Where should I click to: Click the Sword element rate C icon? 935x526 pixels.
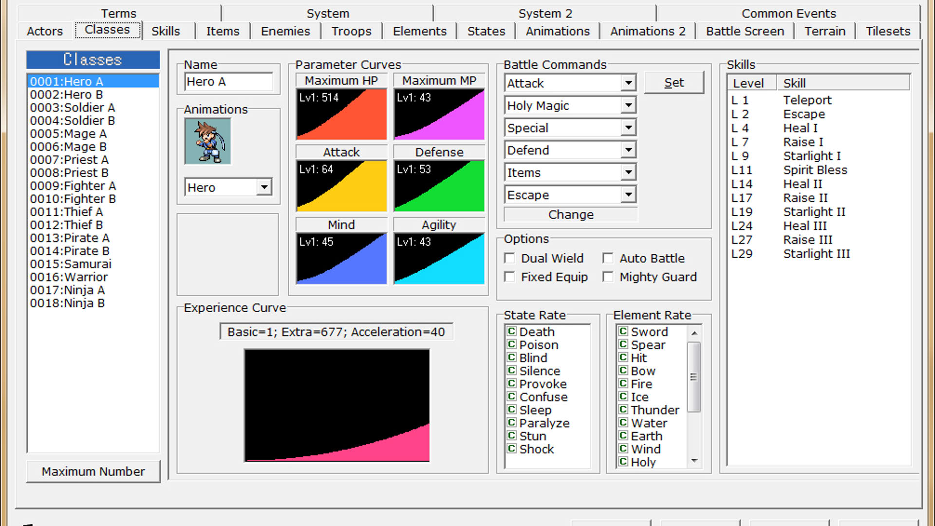(x=623, y=331)
